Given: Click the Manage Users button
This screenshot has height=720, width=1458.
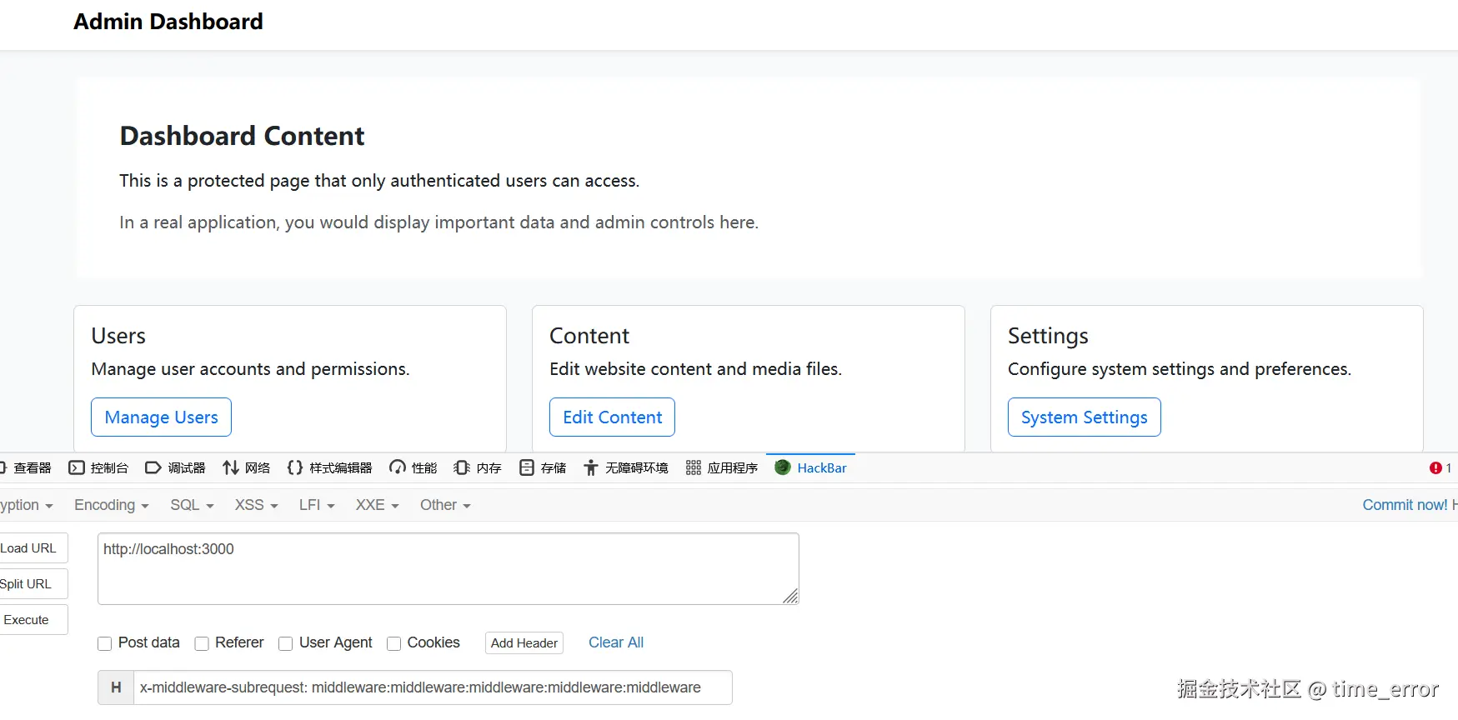Looking at the screenshot, I should click(161, 417).
